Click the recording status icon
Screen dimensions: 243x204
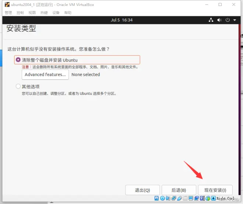[x=196, y=198]
